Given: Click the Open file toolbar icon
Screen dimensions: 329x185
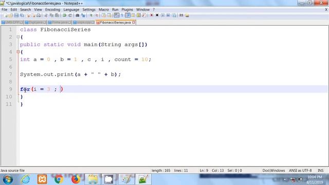Looking at the screenshot, I should tap(11, 15).
